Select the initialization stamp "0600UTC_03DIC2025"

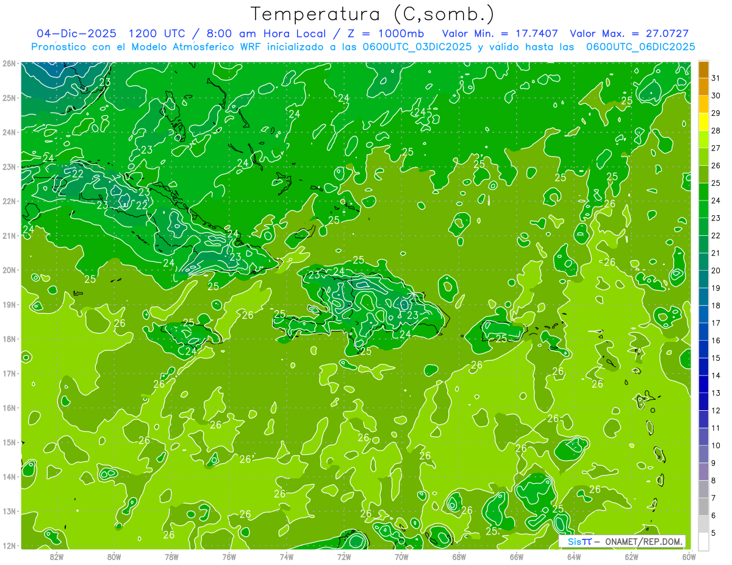click(x=417, y=47)
